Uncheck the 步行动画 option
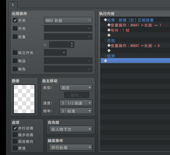Image resolution: width=170 pixels, height=155 pixels. point(15,128)
